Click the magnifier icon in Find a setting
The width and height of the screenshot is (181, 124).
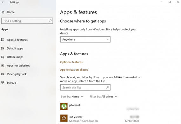pyautogui.click(x=50, y=21)
